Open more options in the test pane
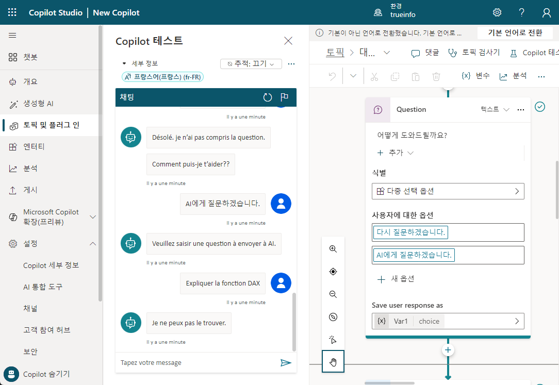The height and width of the screenshot is (385, 559). coord(291,64)
